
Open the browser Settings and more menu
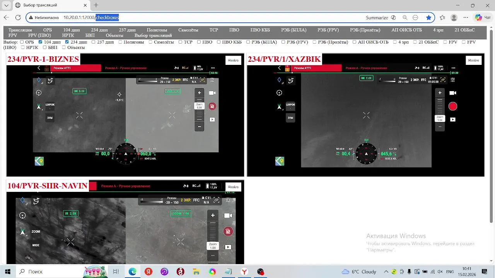(x=466, y=17)
